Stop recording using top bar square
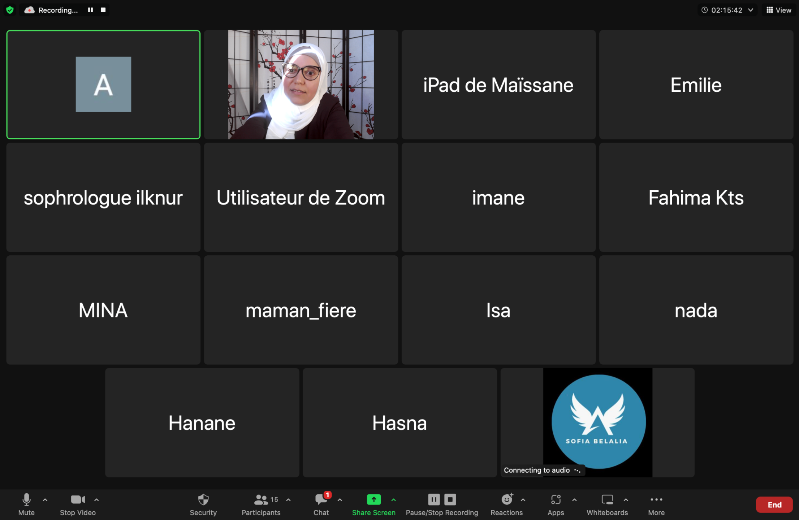 click(103, 10)
